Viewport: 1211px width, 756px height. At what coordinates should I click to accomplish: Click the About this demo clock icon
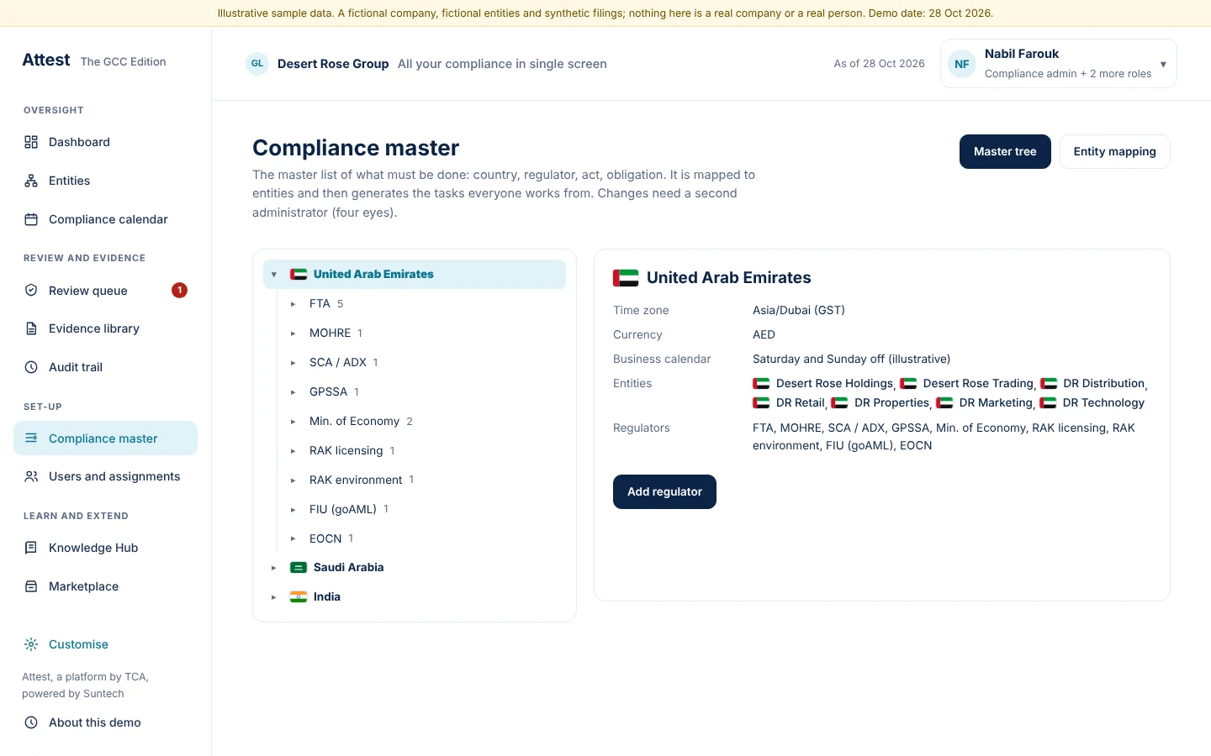tap(31, 722)
